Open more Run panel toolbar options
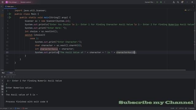This screenshot has width=196, height=110. 14,77
